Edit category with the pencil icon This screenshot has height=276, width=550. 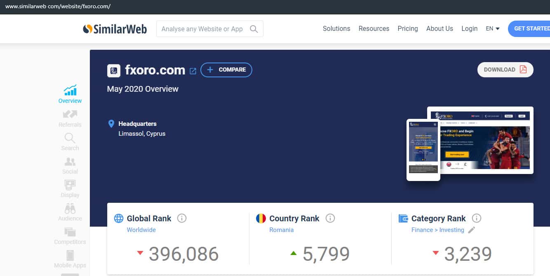point(472,230)
